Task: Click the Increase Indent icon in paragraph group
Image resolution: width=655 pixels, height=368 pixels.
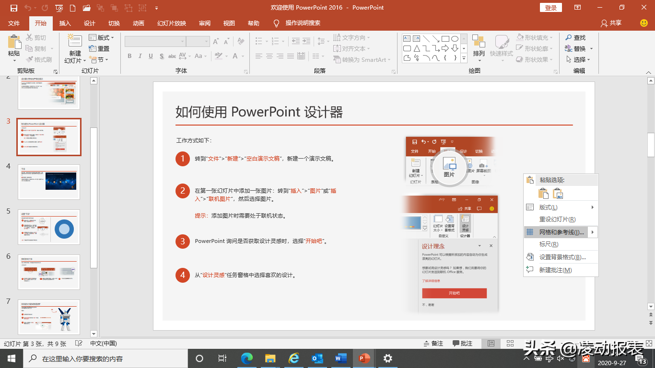Action: 306,41
